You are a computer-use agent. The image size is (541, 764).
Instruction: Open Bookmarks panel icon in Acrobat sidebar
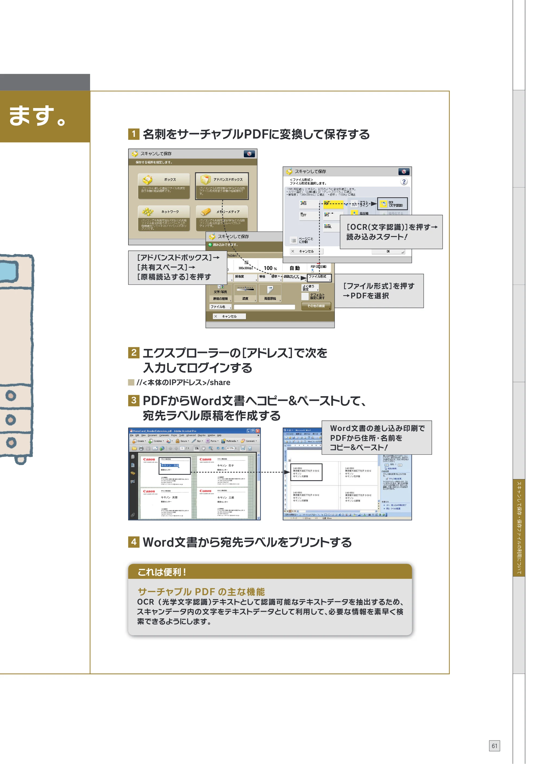(132, 465)
